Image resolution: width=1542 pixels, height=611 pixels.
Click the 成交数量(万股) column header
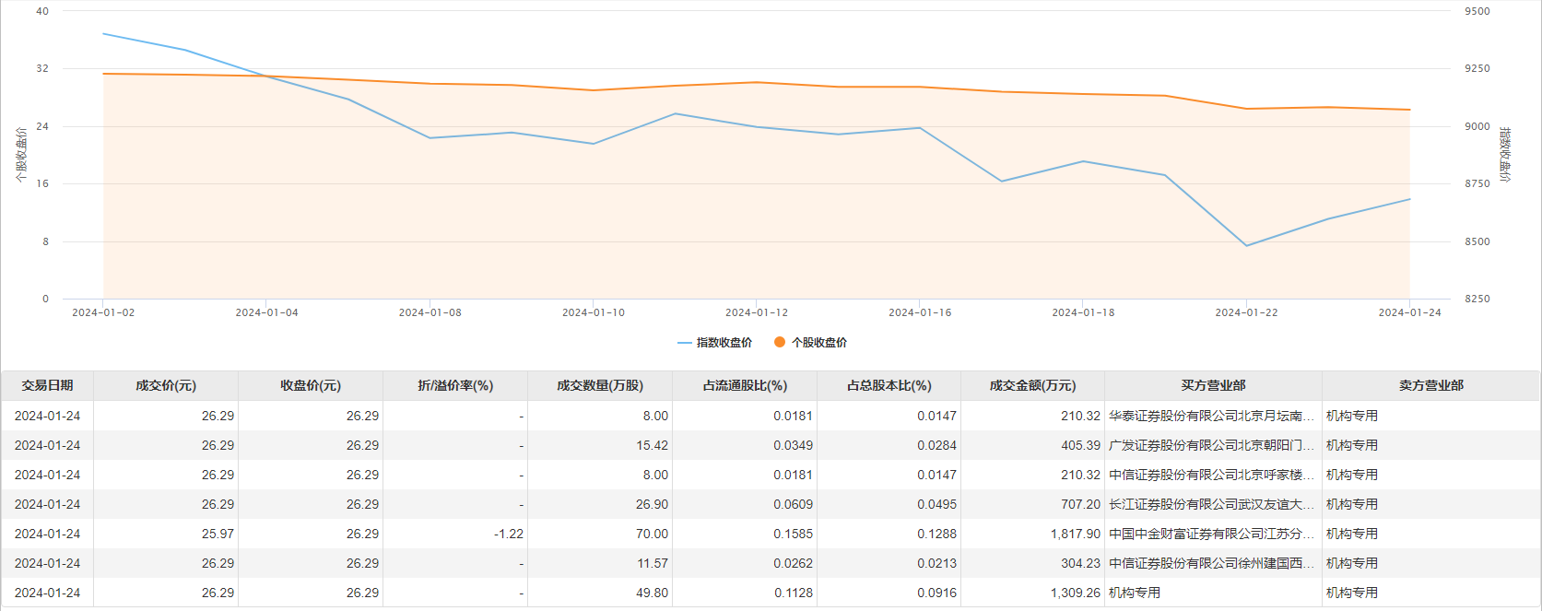600,385
